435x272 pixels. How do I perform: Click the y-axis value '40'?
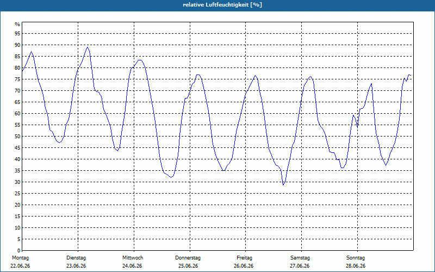point(17,159)
